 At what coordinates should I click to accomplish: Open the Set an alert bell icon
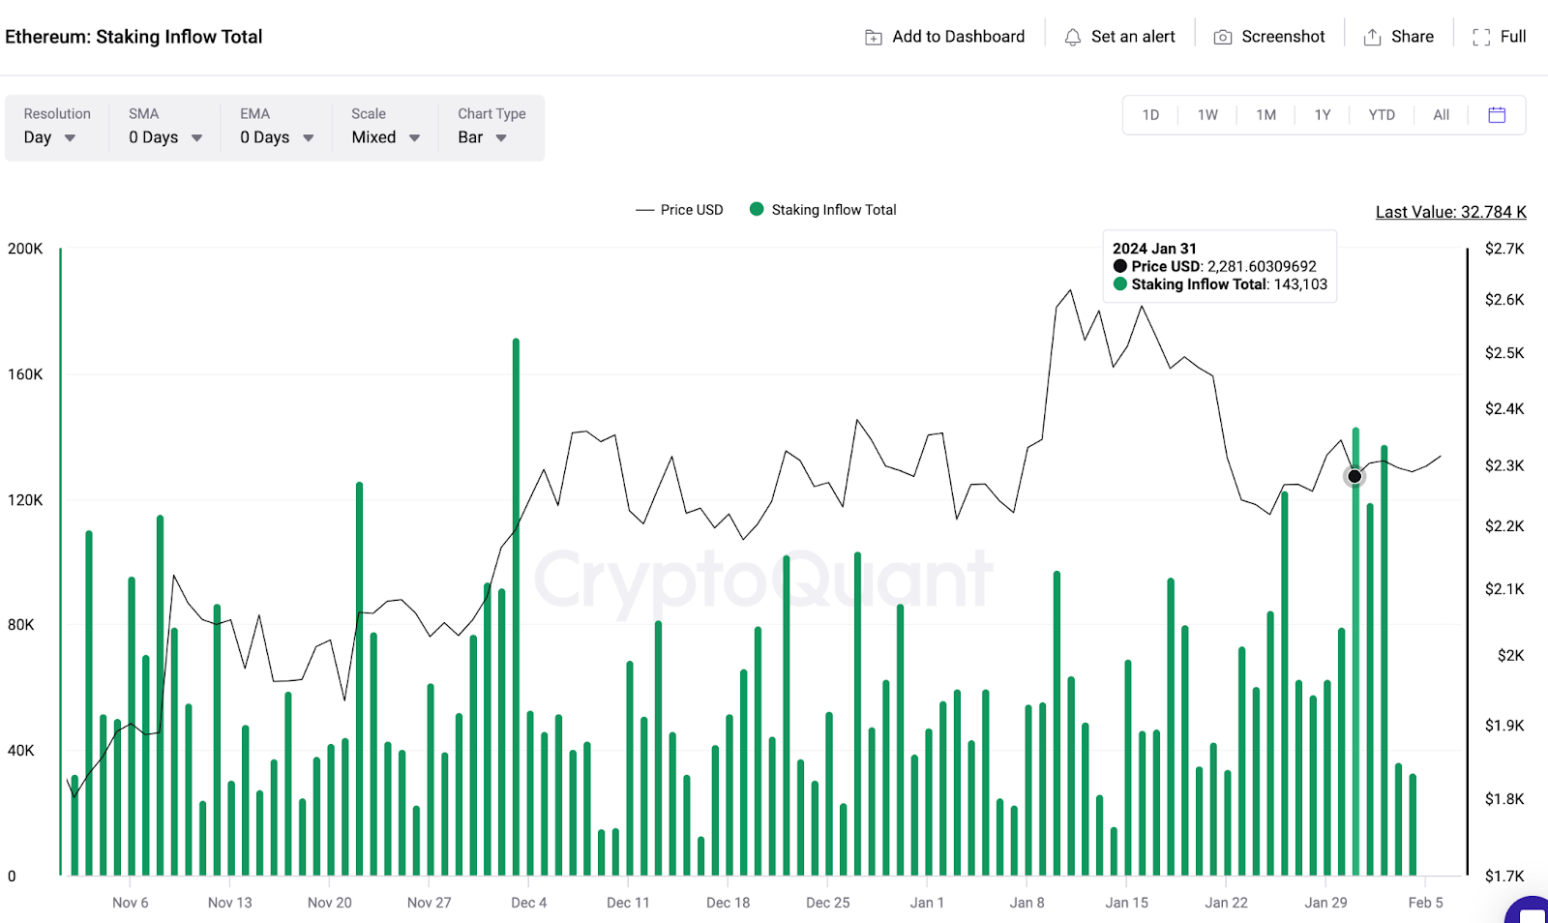[1072, 36]
